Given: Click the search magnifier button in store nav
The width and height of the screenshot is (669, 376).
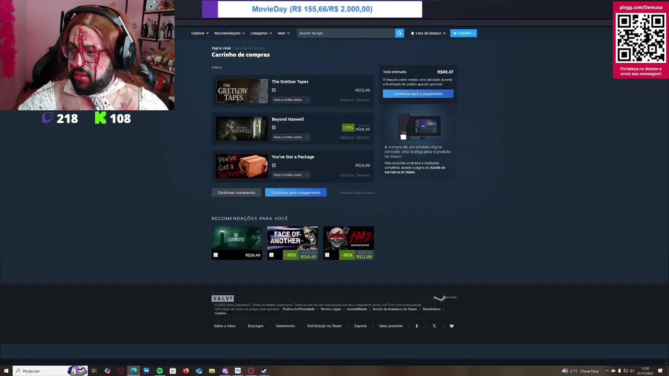Looking at the screenshot, I should (x=399, y=33).
